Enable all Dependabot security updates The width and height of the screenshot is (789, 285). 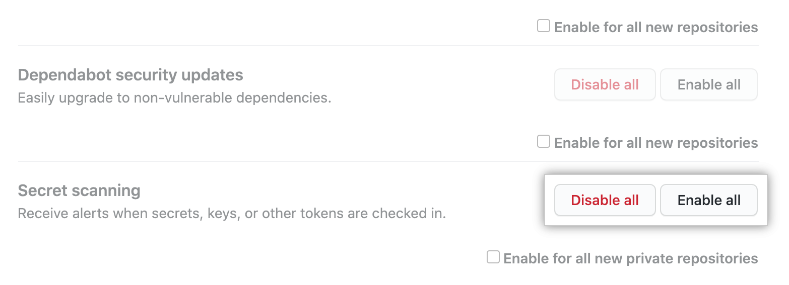click(708, 84)
